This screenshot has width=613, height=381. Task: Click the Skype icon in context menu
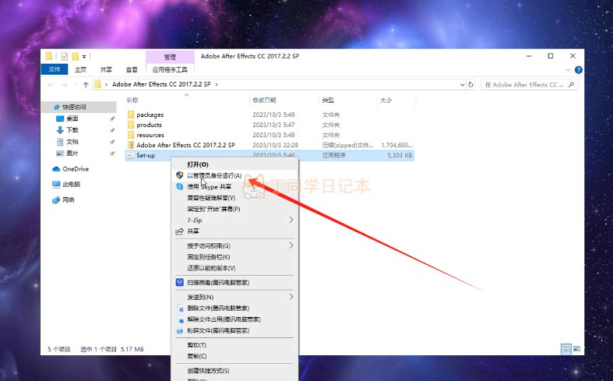pos(180,186)
